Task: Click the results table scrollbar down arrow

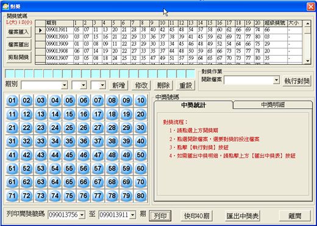Action: 307,61
